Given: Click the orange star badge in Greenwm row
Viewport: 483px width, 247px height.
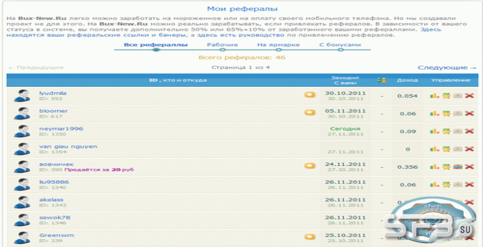Looking at the screenshot, I should pos(310,236).
